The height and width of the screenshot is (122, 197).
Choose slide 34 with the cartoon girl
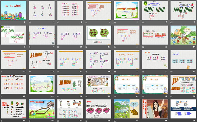pyautogui.click(x=154, y=108)
